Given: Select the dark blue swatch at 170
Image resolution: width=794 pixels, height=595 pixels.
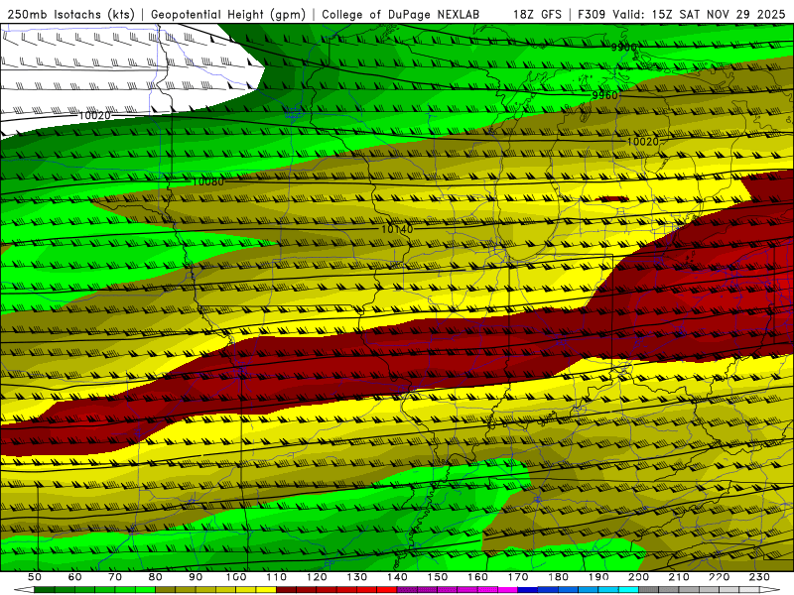Looking at the screenshot, I should [528, 590].
